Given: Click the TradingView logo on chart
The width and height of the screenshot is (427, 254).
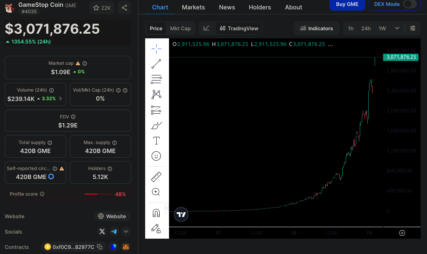Looking at the screenshot, I should 181,214.
